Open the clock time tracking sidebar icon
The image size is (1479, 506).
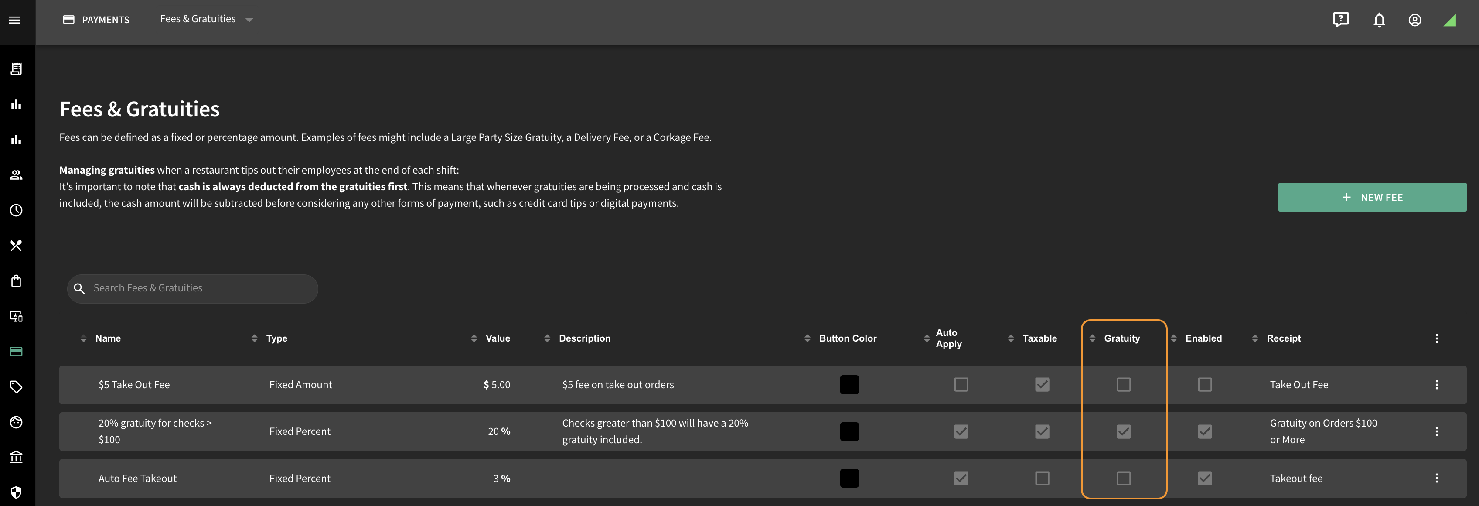(x=16, y=210)
